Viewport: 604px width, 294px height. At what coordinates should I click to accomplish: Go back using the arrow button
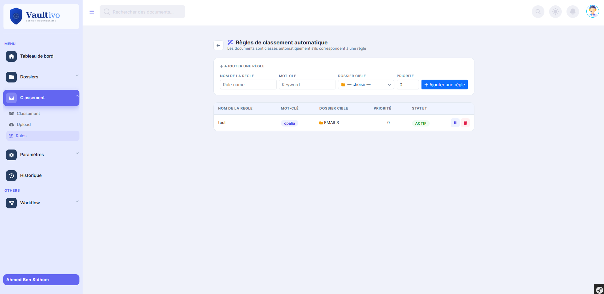(x=218, y=45)
